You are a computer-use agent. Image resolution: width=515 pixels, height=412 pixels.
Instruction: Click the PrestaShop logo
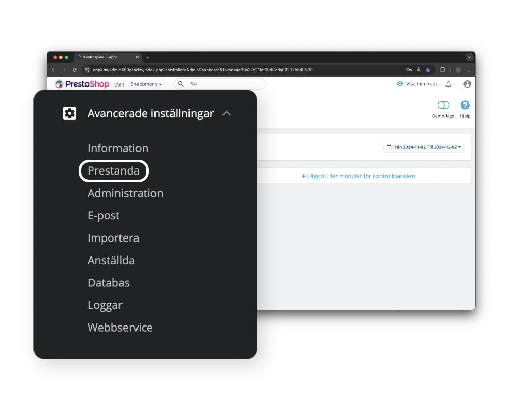pyautogui.click(x=82, y=84)
